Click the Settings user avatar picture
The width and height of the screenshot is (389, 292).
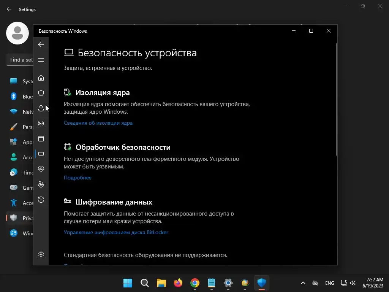[x=17, y=33]
